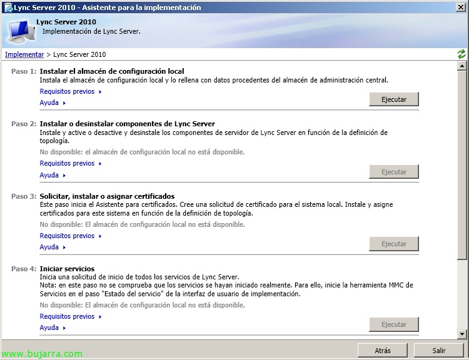Click the vertical scrollbar thumb
The image size is (469, 360).
[x=462, y=165]
